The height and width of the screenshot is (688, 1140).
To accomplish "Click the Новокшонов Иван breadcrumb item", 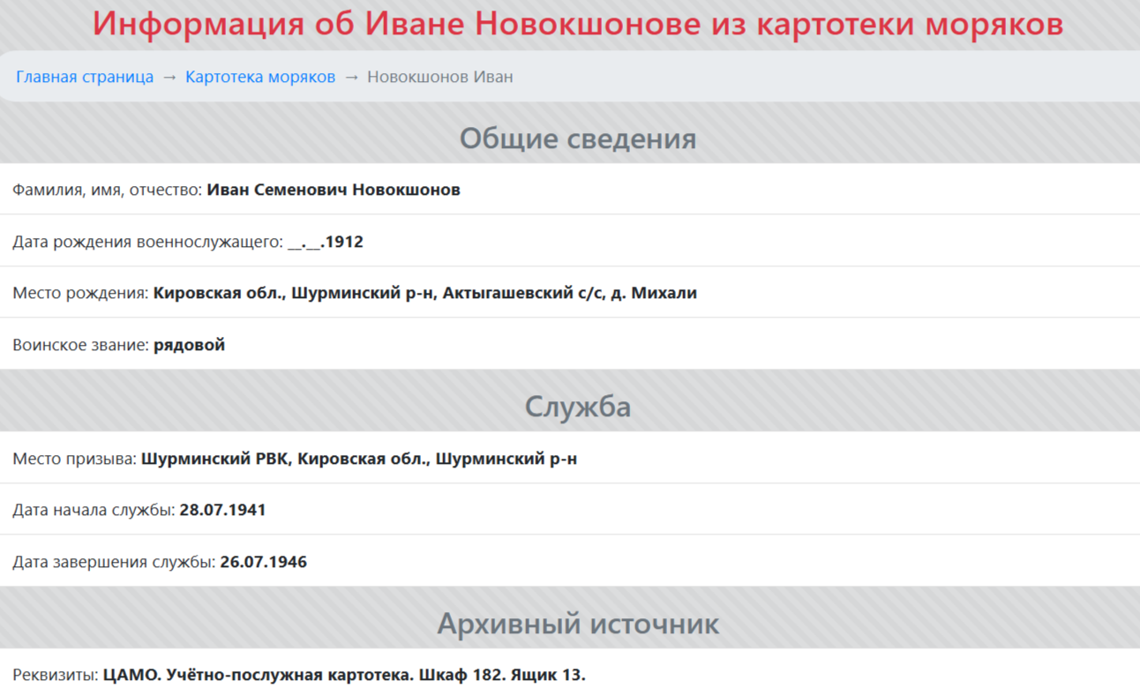I will (x=439, y=77).
